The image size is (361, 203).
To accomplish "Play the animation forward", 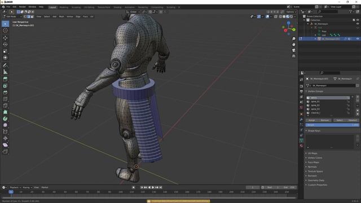I will pyautogui.click(x=153, y=187).
